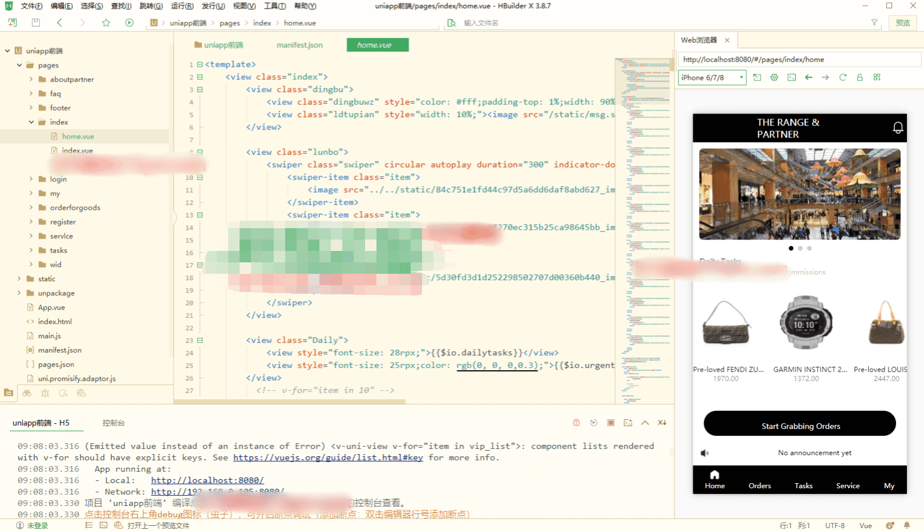Open http://localhost:8080/ link in console
The image size is (924, 531).
click(207, 480)
